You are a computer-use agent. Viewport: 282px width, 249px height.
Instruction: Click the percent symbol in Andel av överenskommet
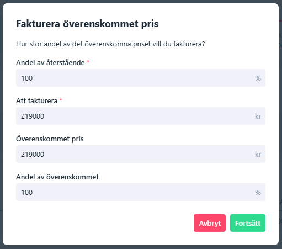click(x=258, y=193)
